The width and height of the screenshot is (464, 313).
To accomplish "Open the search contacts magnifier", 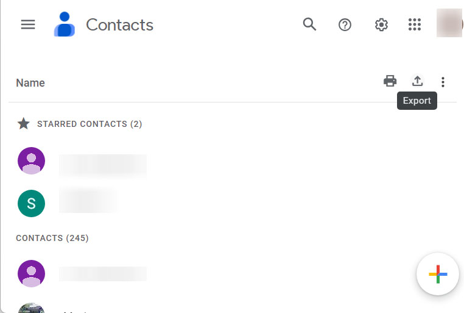I will tap(309, 24).
